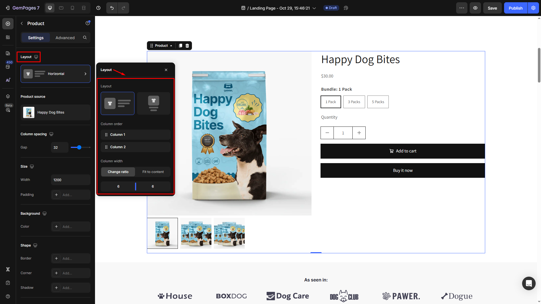Select the vertical layout option
Screen dimensions: 541x304
[153, 103]
